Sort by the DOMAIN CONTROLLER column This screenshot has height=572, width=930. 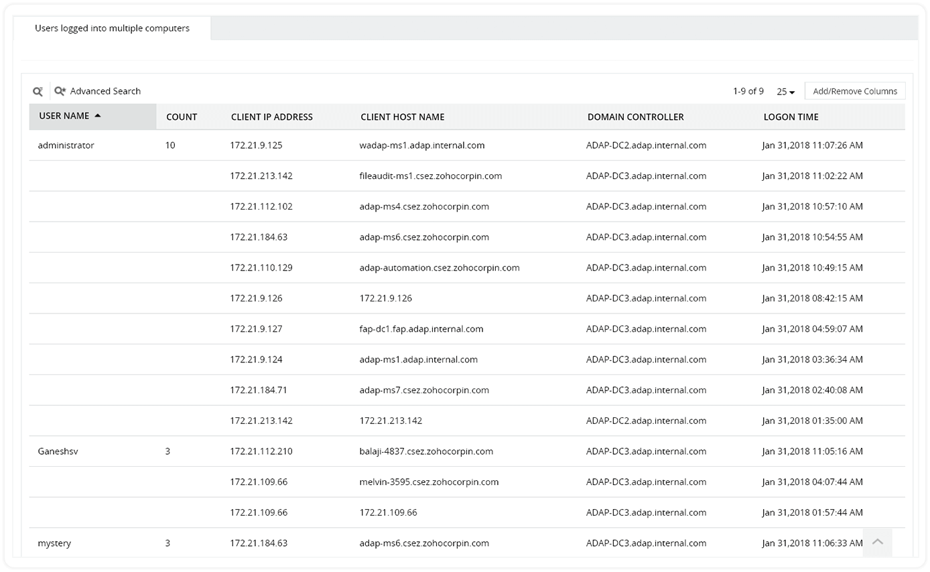635,117
